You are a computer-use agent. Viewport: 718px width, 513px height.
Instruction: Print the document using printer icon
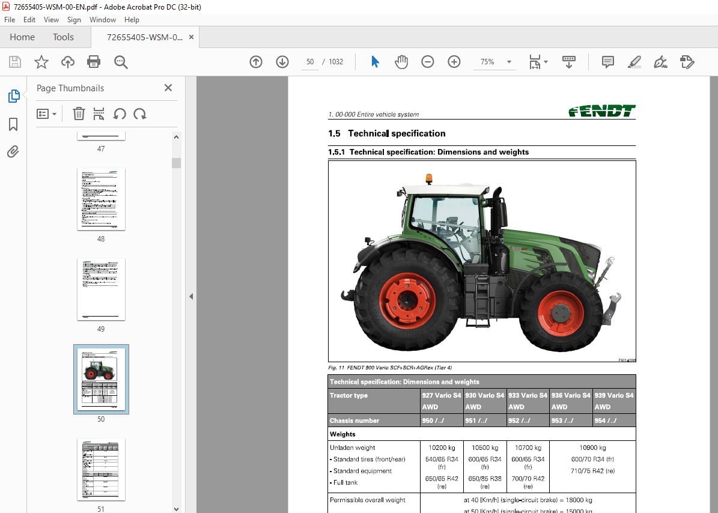coord(94,62)
